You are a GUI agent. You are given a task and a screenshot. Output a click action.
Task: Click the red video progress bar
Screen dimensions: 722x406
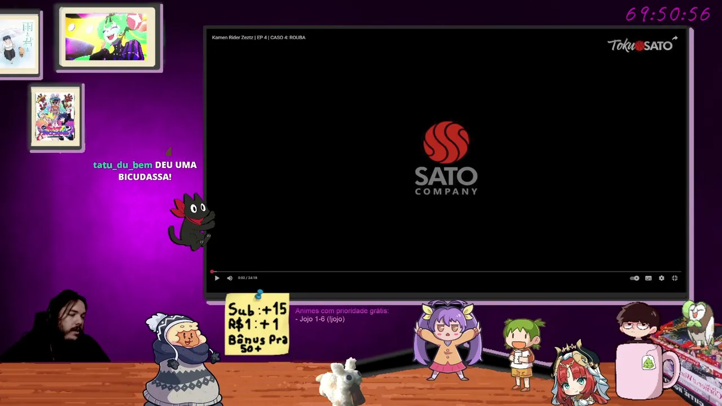[446, 271]
